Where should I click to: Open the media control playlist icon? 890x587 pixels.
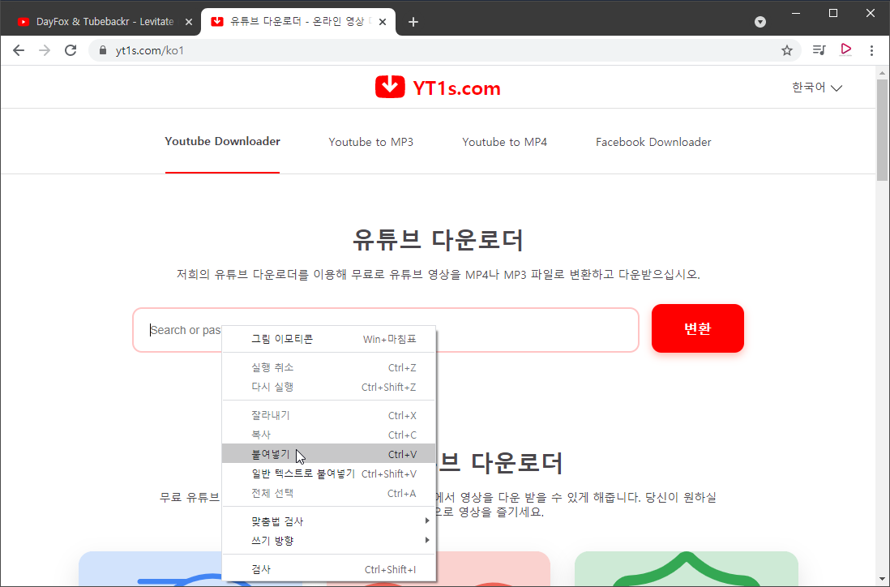pos(819,50)
